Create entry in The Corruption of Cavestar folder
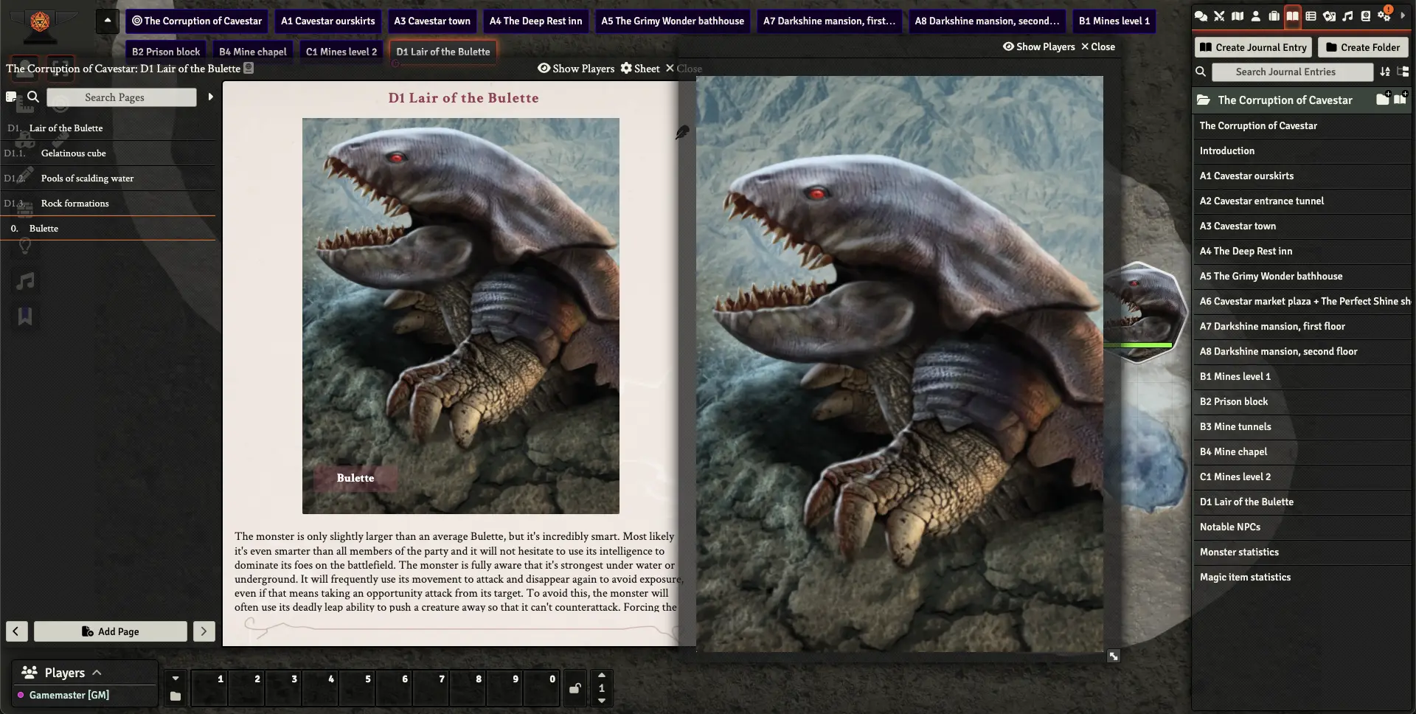The image size is (1416, 714). pos(1401,100)
